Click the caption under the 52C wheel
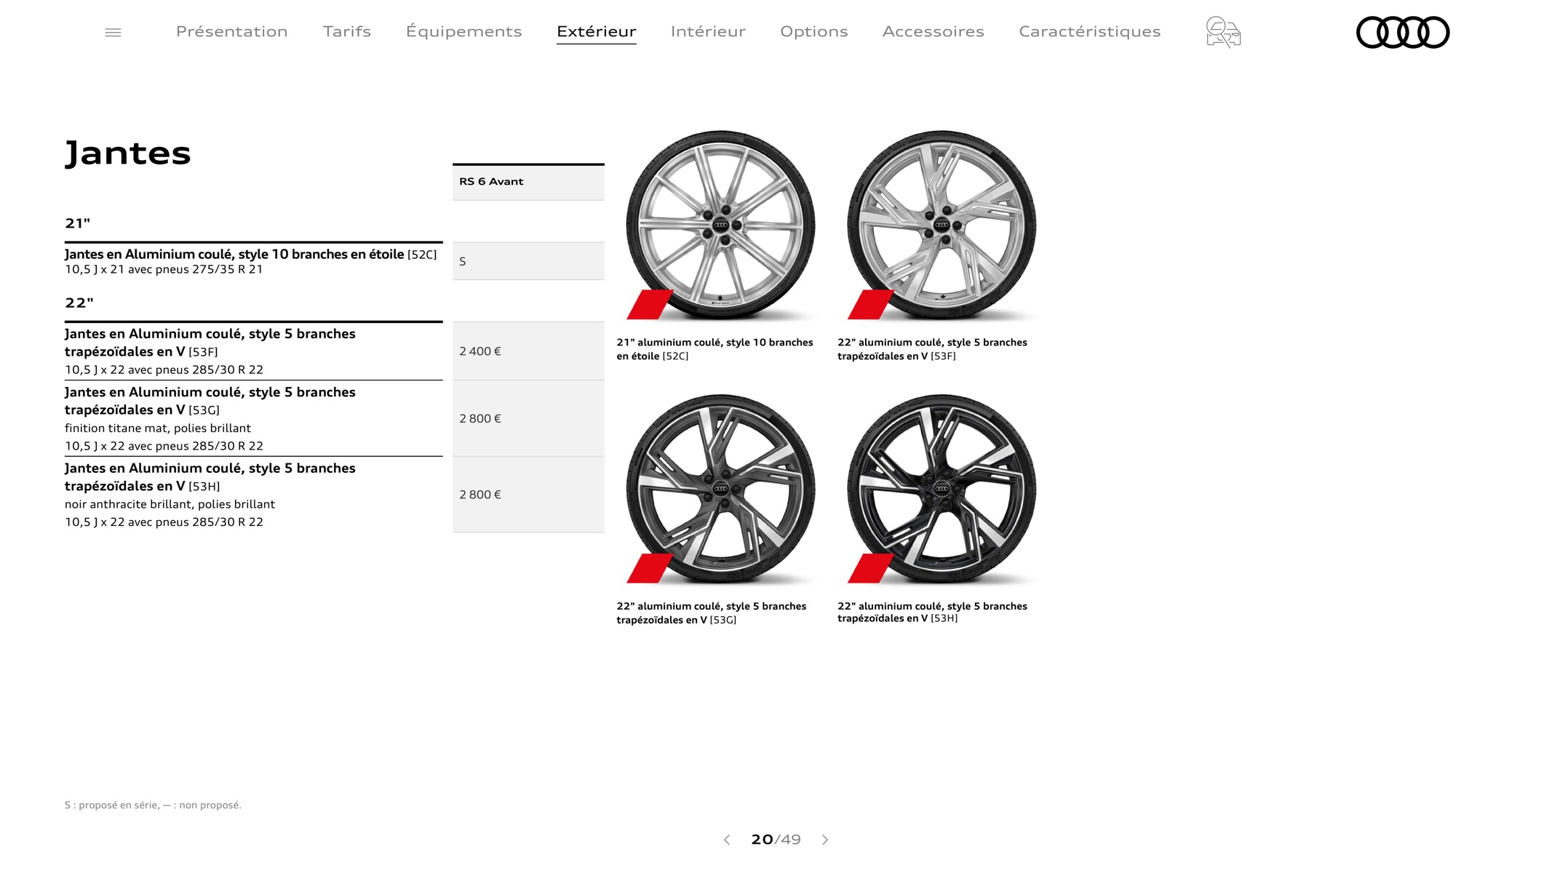The height and width of the screenshot is (873, 1552). point(715,349)
